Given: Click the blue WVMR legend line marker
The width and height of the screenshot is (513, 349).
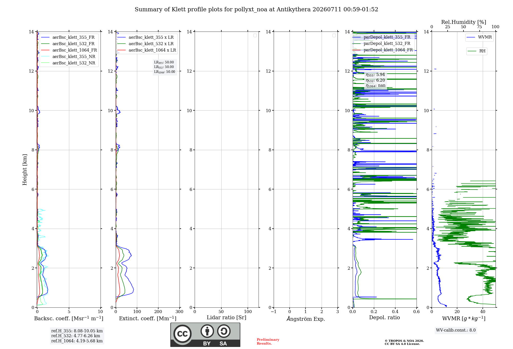Looking at the screenshot, I should click(471, 37).
